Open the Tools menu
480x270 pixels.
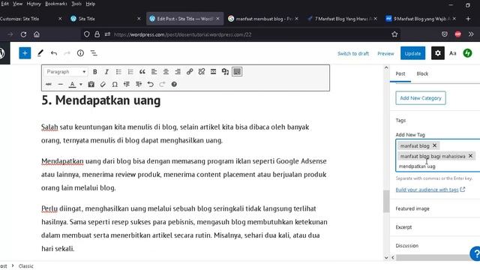[76, 4]
